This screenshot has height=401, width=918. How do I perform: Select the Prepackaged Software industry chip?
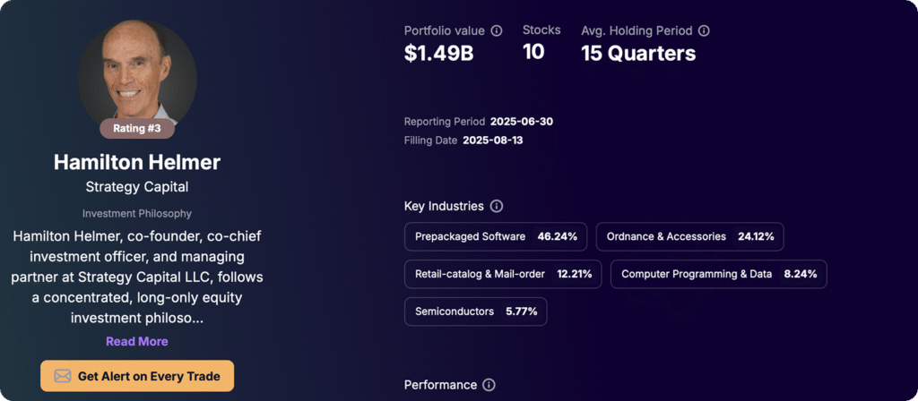pyautogui.click(x=496, y=236)
